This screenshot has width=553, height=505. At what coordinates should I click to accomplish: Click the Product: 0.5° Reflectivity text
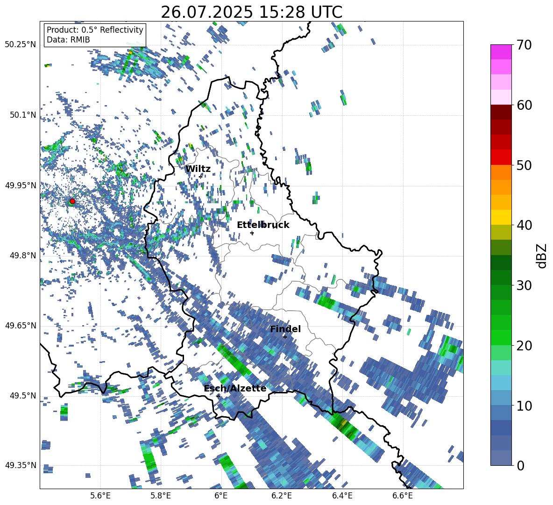pos(95,30)
